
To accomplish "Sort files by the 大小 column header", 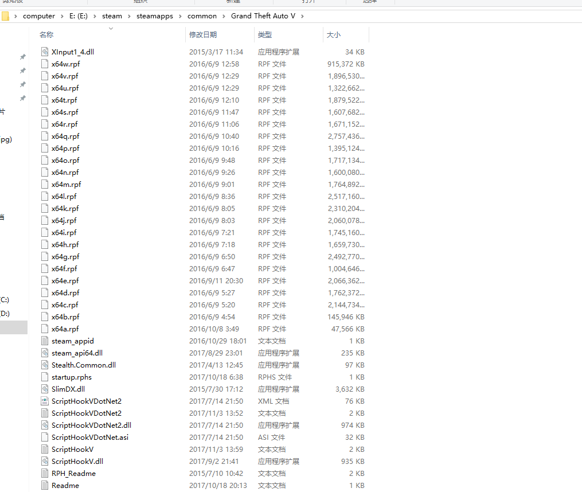I will [x=333, y=34].
